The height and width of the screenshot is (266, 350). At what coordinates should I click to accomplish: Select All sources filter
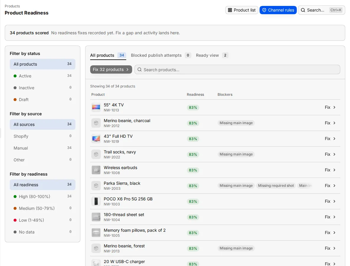coord(42,124)
